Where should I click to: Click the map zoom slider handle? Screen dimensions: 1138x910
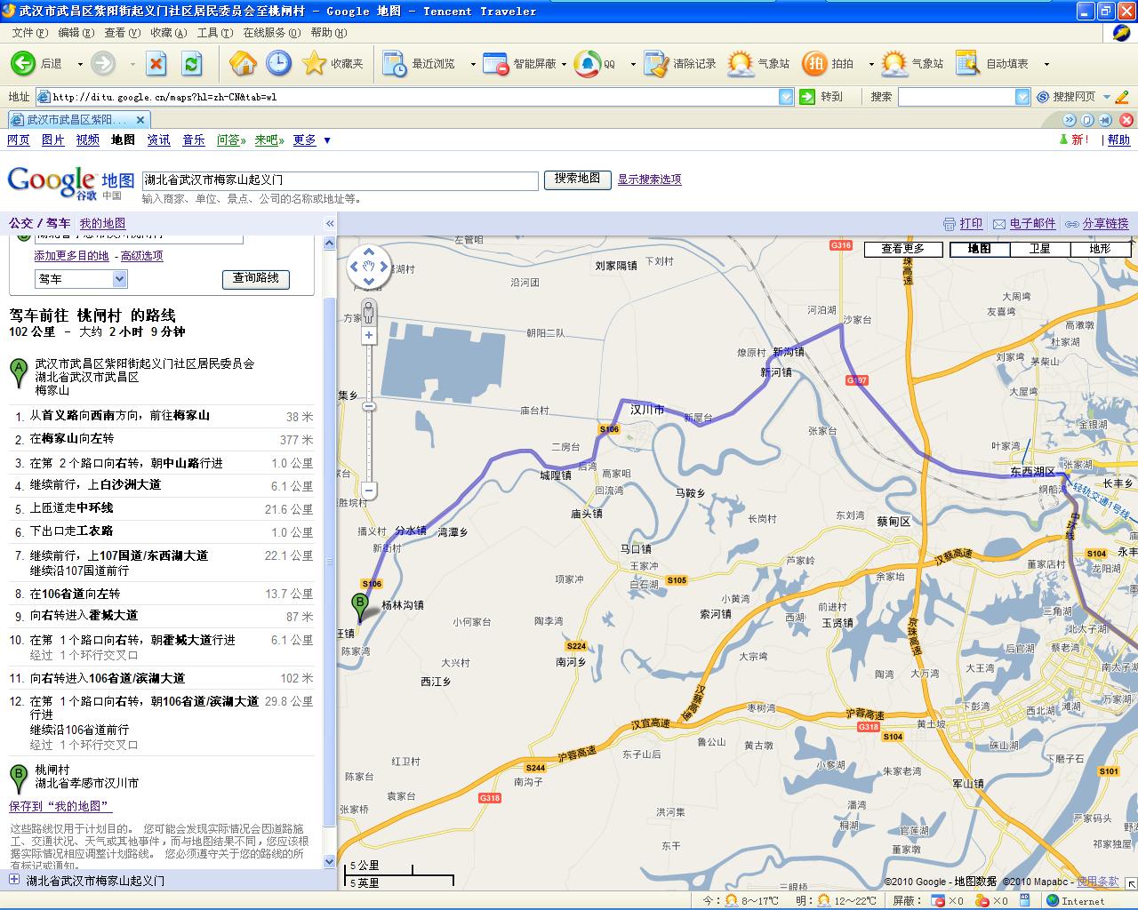point(369,406)
